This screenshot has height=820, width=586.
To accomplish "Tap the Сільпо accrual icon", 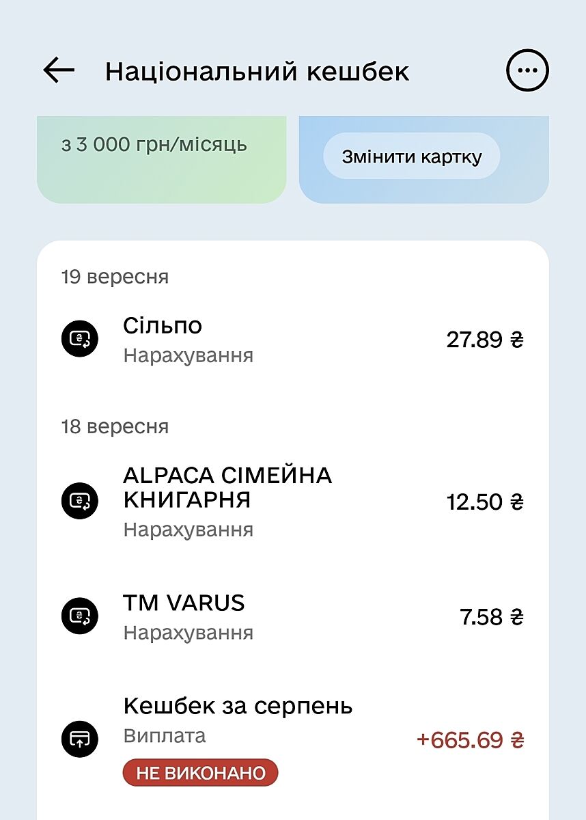I will 80,339.
